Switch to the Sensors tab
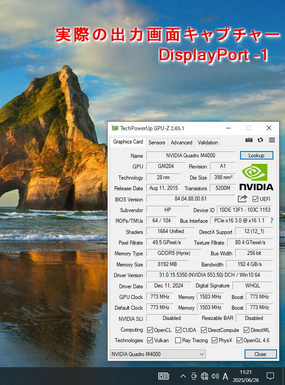285x385 pixels. pos(157,143)
